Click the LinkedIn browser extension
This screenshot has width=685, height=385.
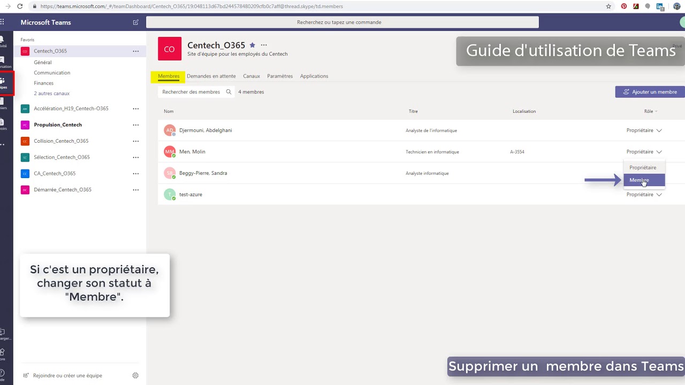tap(660, 6)
